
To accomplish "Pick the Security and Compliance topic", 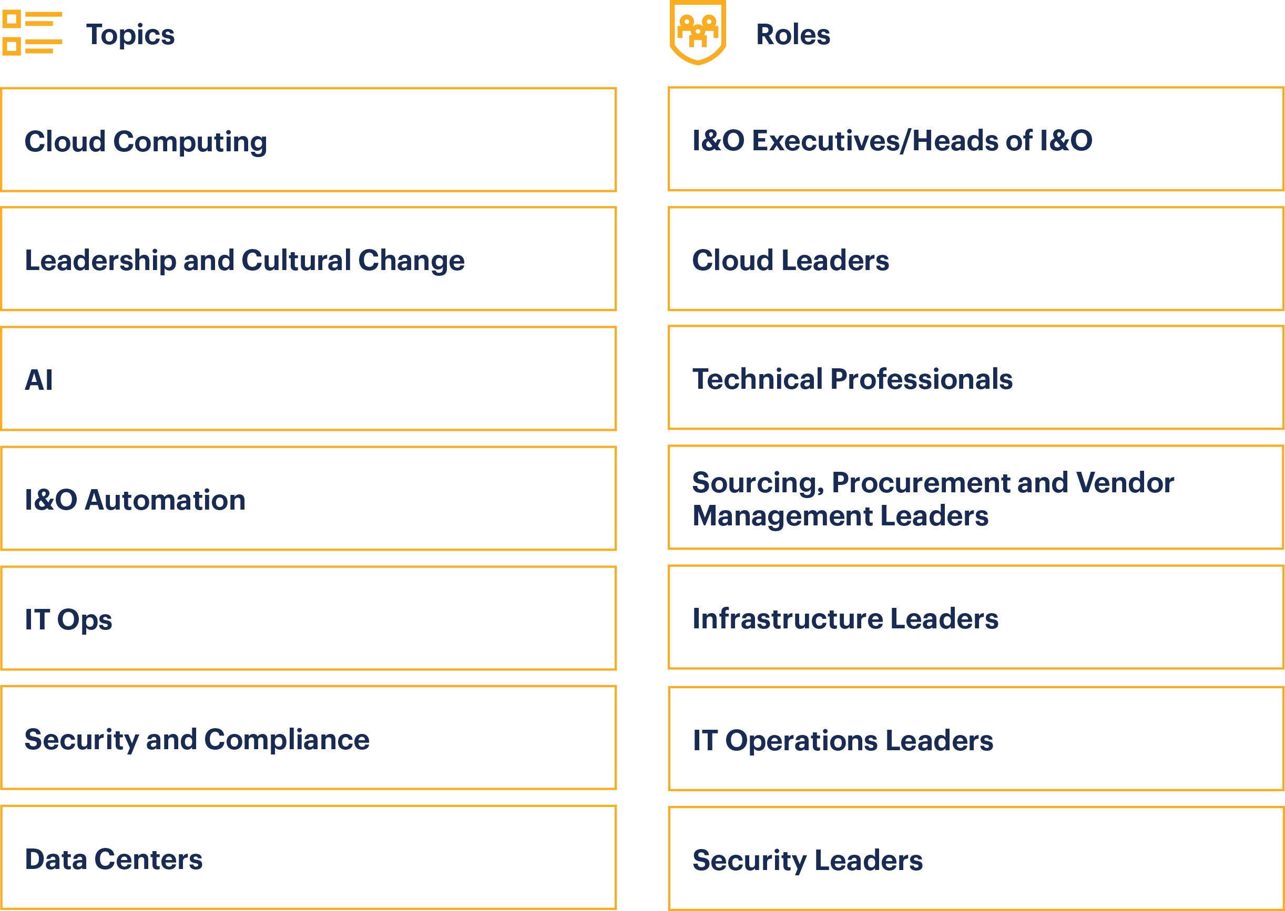I will [x=308, y=738].
